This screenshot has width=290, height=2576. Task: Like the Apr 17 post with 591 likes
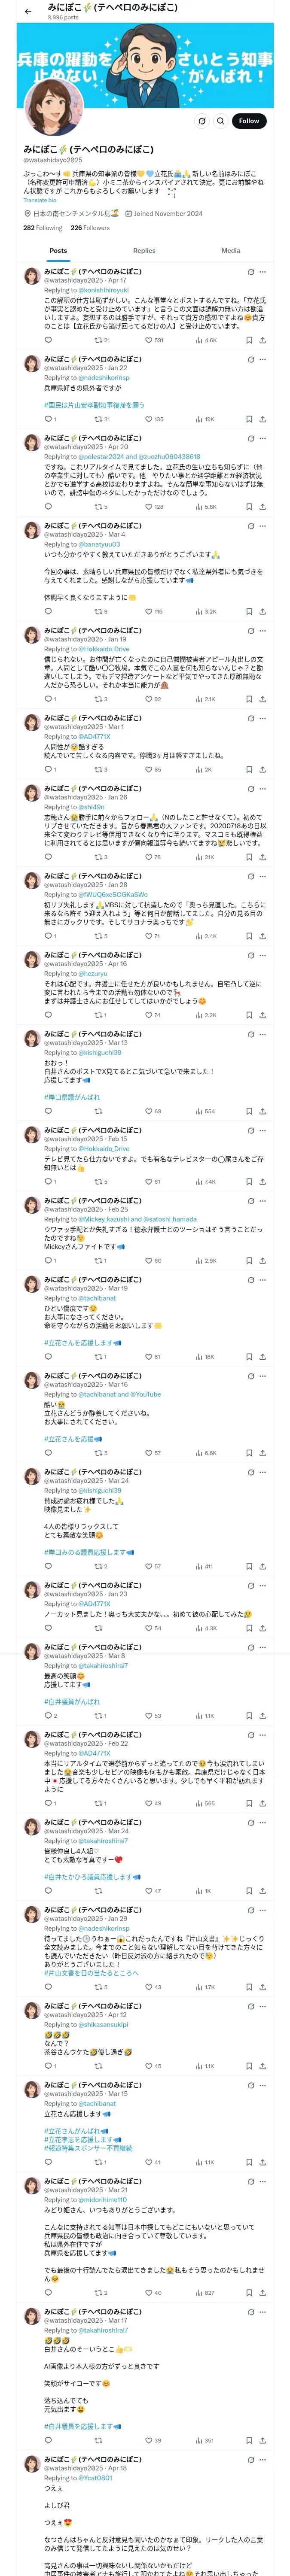coord(148,340)
